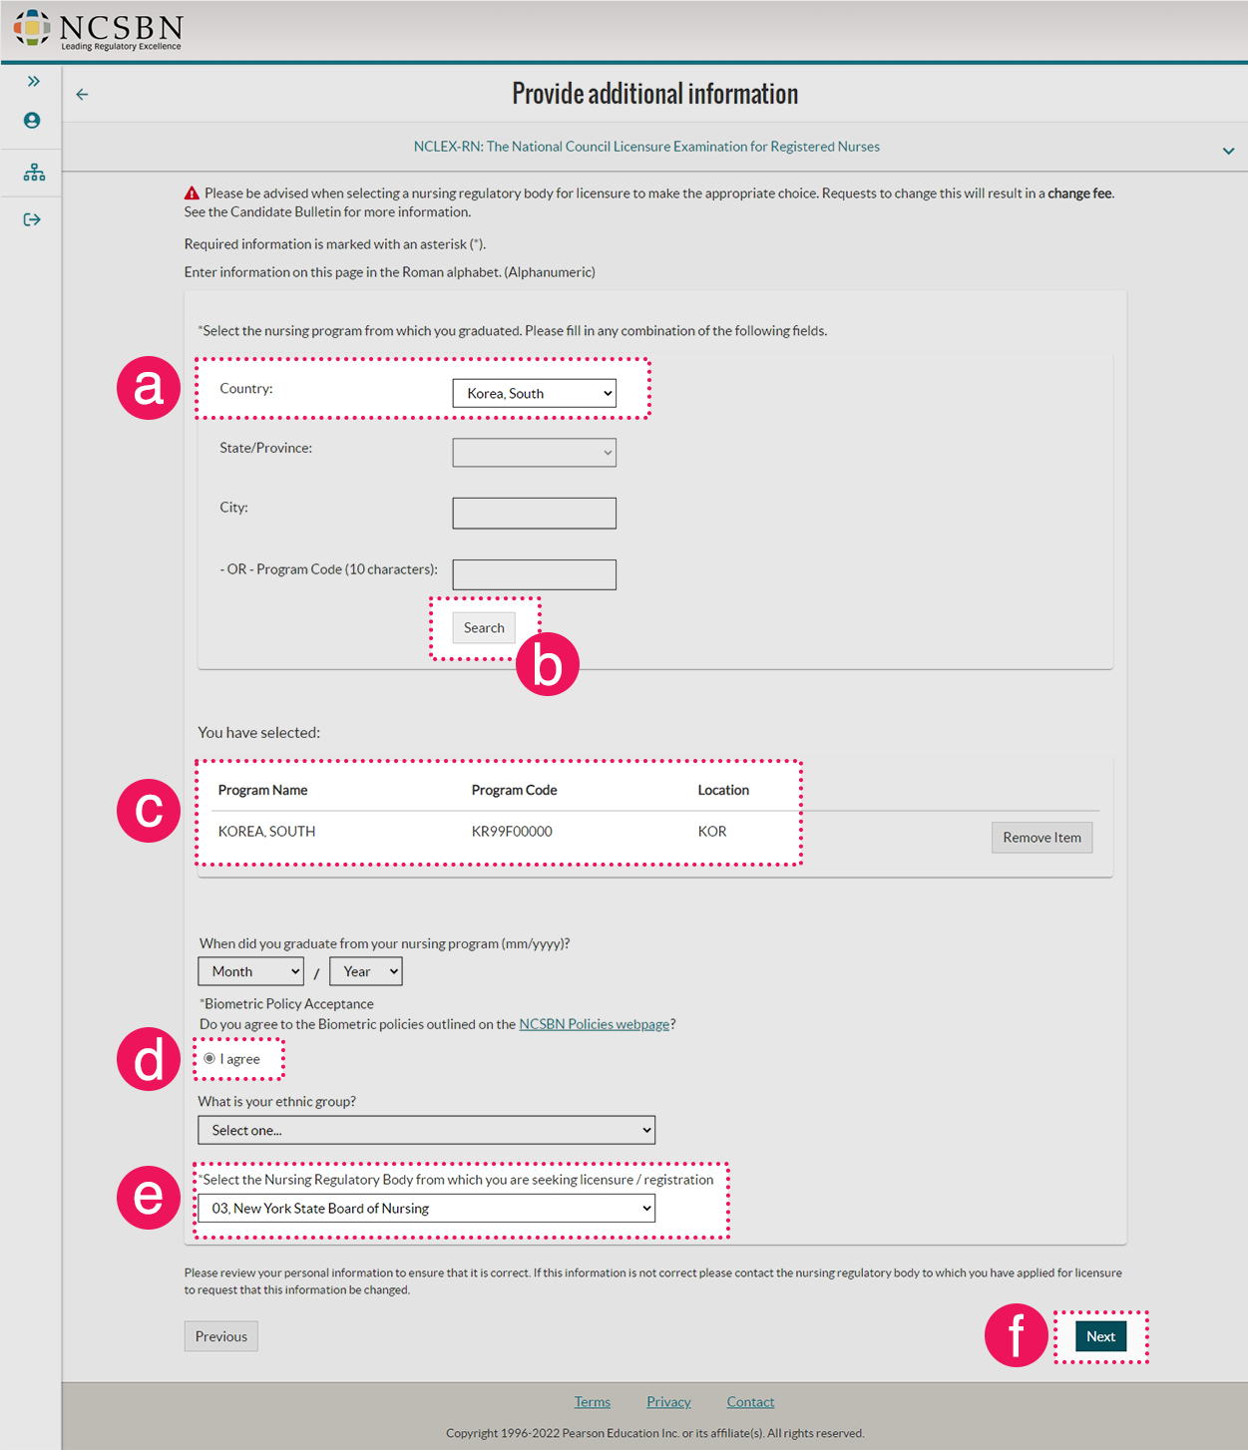Open the Contact link in footer

point(750,1402)
